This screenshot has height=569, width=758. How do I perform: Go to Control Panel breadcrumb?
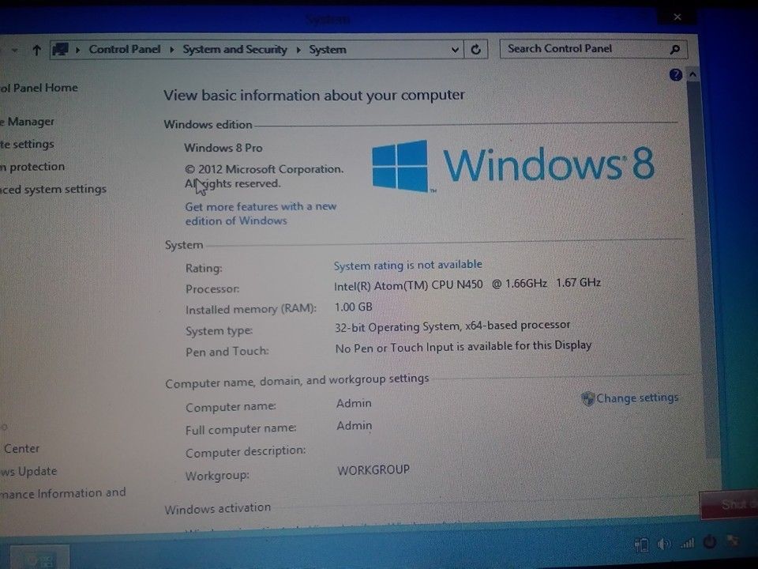pos(124,49)
